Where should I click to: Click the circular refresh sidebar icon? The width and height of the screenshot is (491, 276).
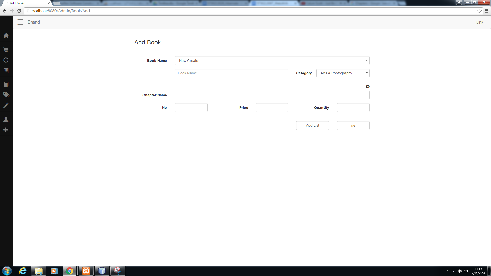(6, 60)
